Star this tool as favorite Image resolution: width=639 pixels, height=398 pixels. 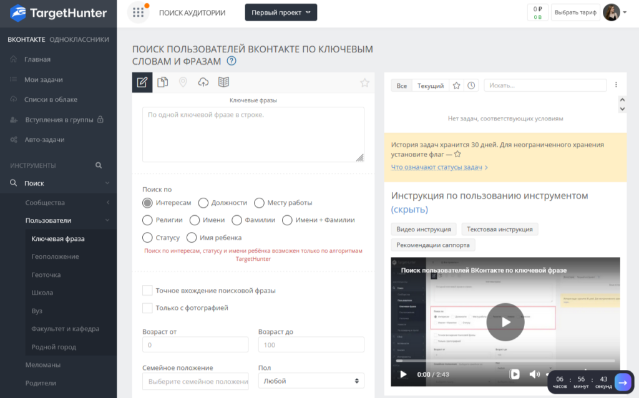(364, 82)
